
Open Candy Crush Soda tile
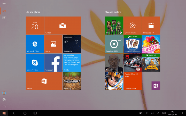pyautogui.click(x=151, y=44)
